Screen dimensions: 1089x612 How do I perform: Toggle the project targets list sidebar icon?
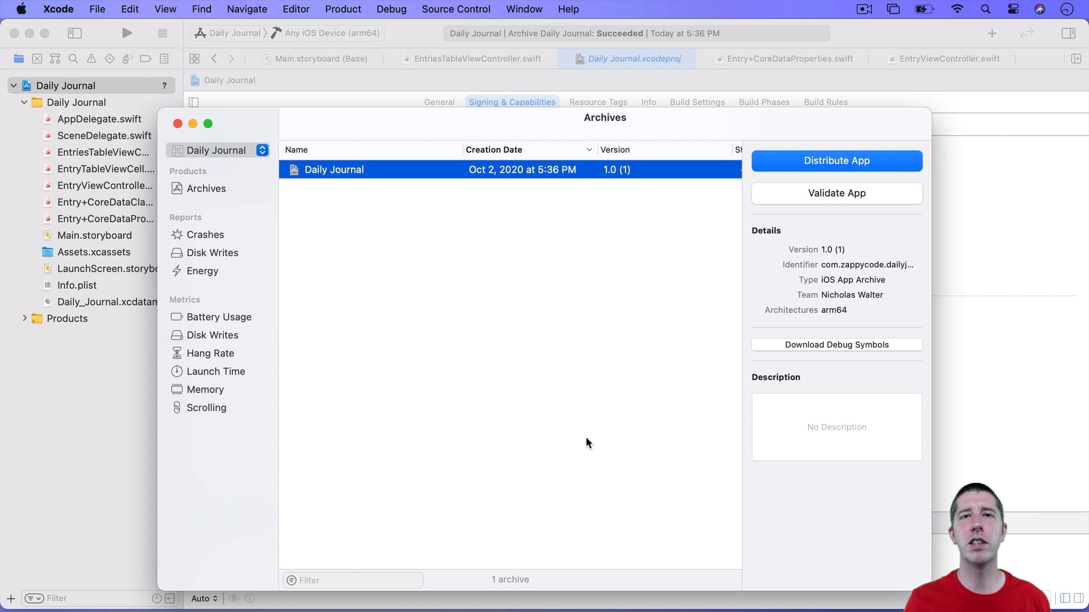click(x=193, y=102)
